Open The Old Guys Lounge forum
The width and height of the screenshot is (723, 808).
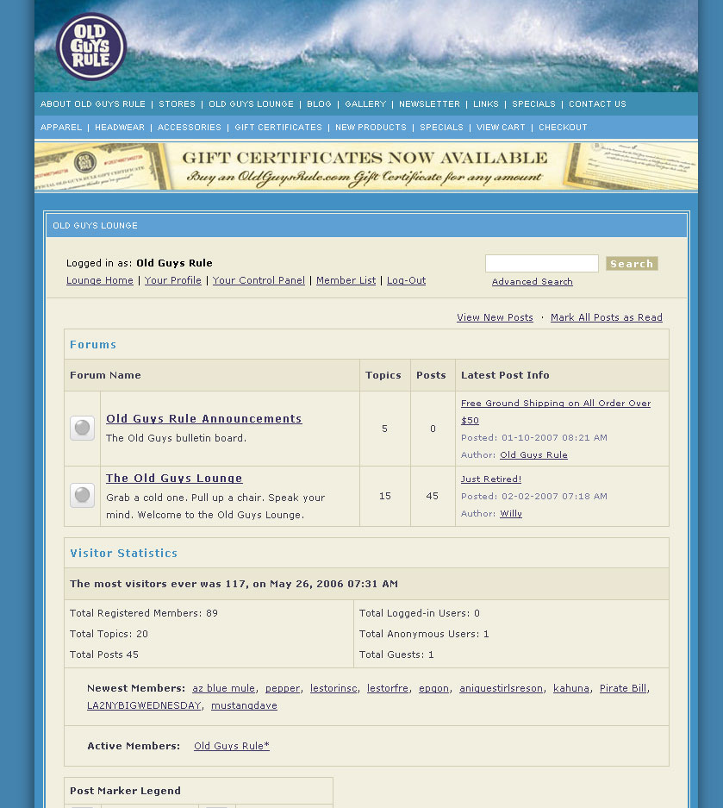coord(174,479)
